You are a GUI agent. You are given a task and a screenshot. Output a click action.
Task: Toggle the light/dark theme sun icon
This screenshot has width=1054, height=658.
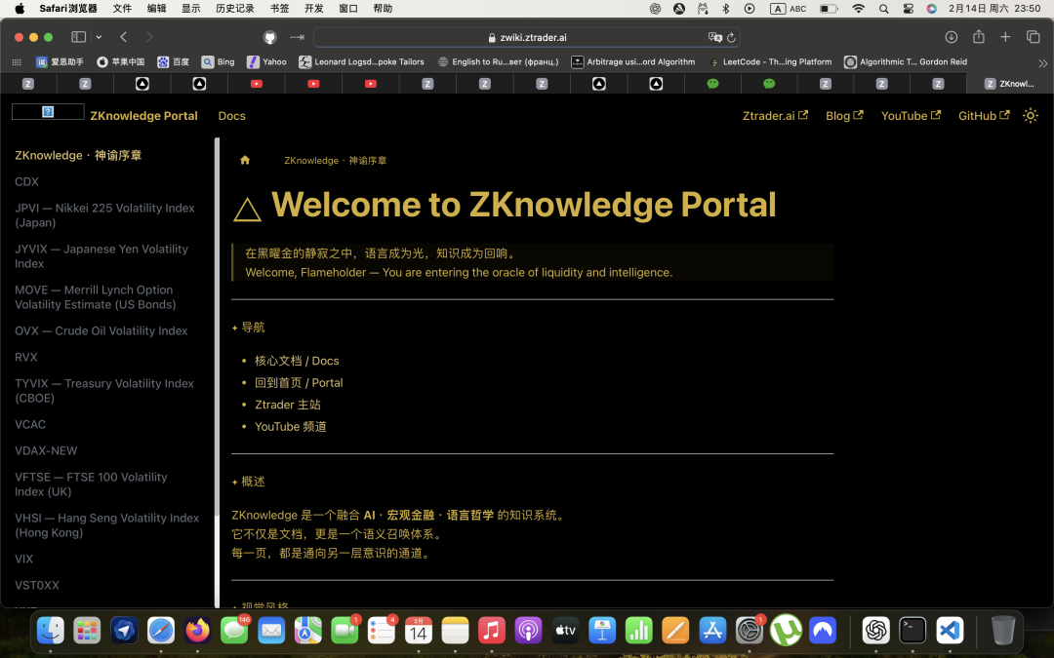pos(1030,115)
